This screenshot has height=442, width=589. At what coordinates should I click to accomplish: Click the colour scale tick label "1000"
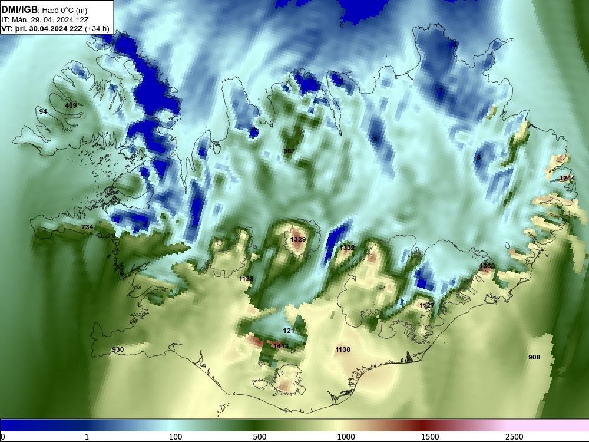click(x=346, y=437)
